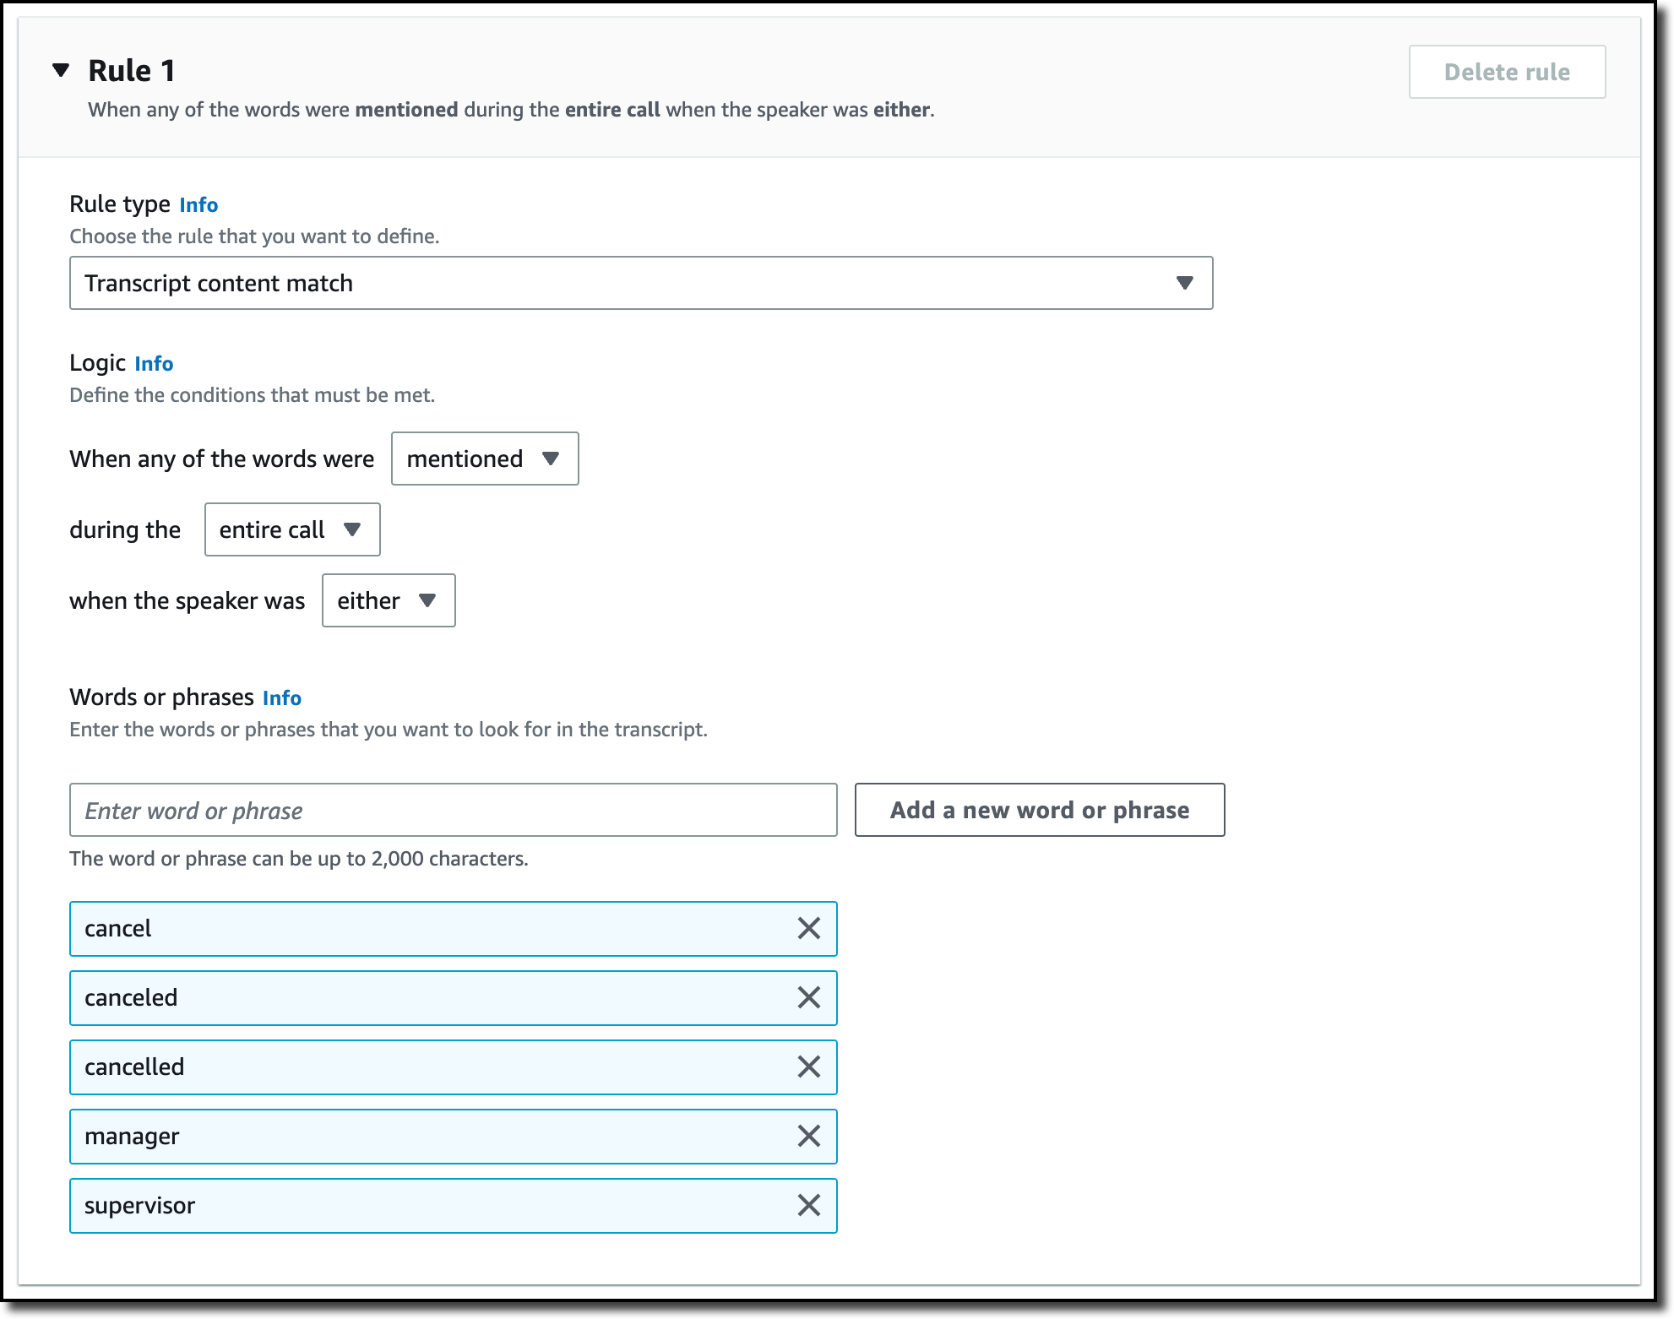Click the Rule 1 heading
This screenshot has width=1674, height=1319.
pos(132,70)
